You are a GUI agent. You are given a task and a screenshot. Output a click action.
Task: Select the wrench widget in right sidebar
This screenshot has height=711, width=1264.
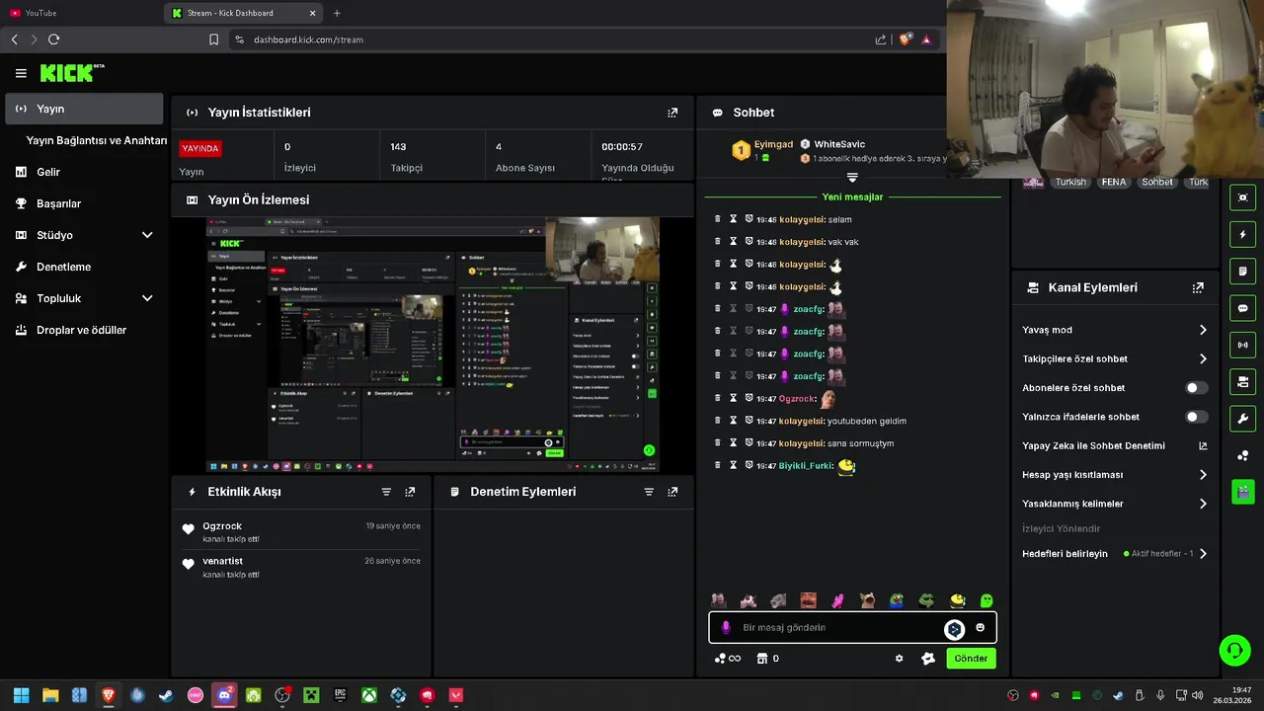(x=1242, y=418)
